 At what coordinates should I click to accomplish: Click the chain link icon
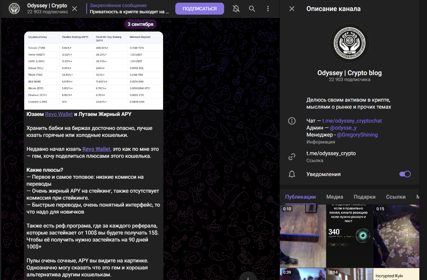coord(292,156)
